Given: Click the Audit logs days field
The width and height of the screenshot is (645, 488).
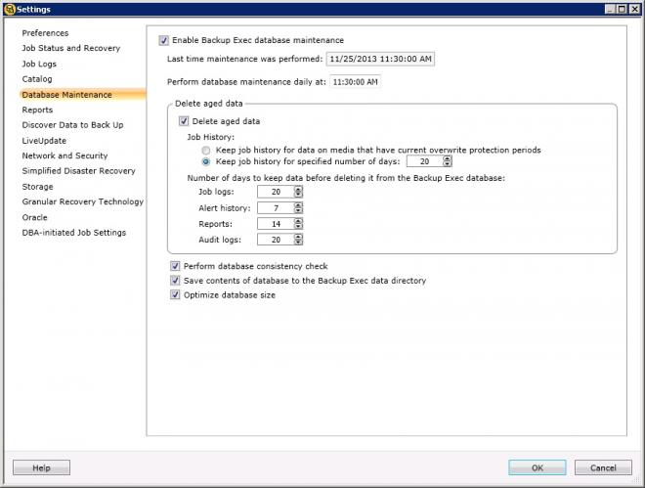Looking at the screenshot, I should (x=276, y=240).
